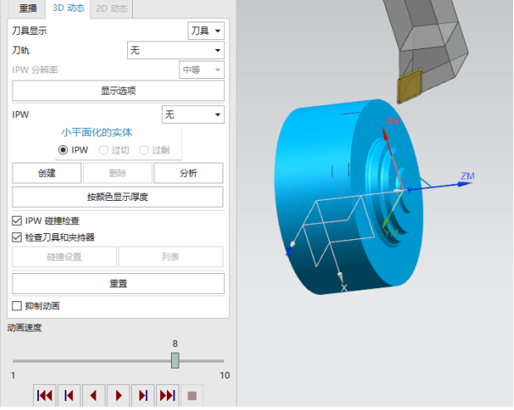This screenshot has width=514, height=410.
Task: Click the reverse play arrow button
Action: point(94,396)
